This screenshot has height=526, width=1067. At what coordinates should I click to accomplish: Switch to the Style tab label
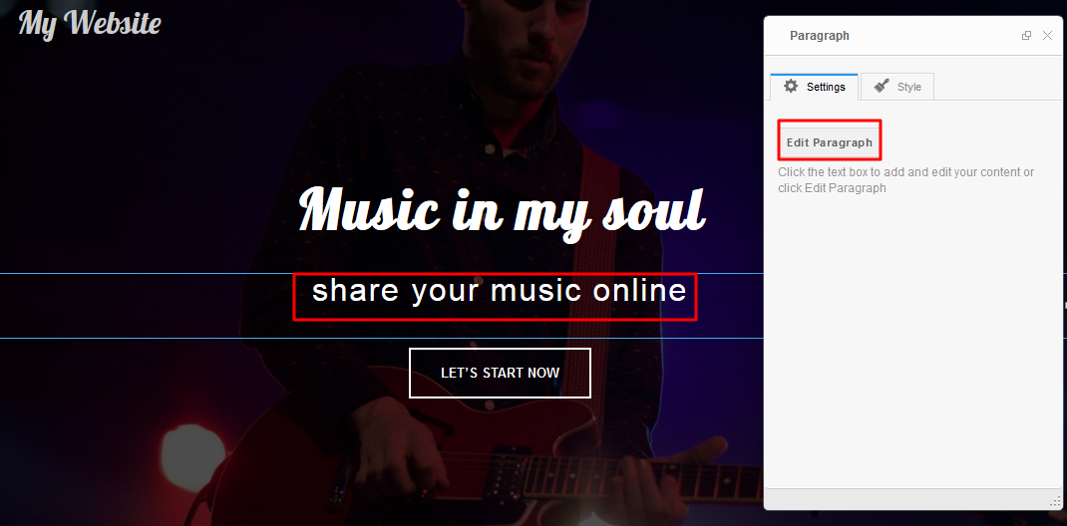coord(909,87)
